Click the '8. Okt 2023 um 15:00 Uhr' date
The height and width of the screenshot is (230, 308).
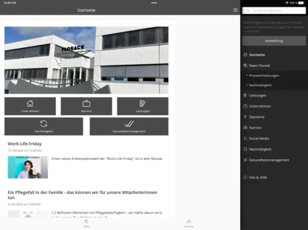[24, 204]
